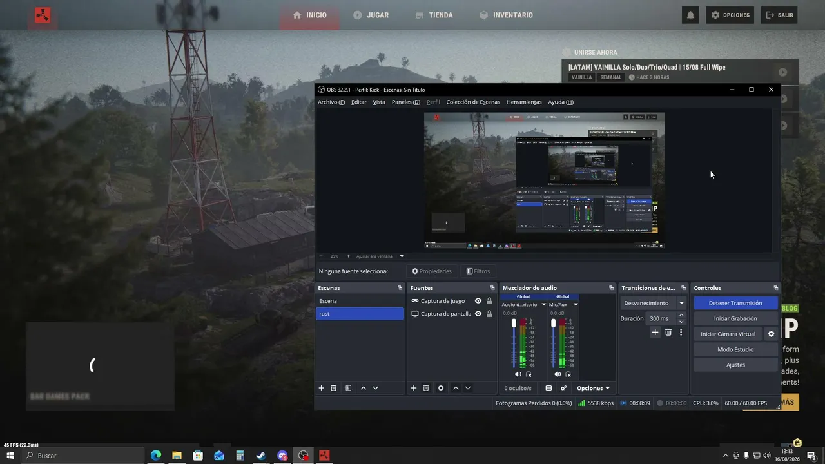This screenshot has width=825, height=464.
Task: Open Steam from the taskbar
Action: pos(261,456)
